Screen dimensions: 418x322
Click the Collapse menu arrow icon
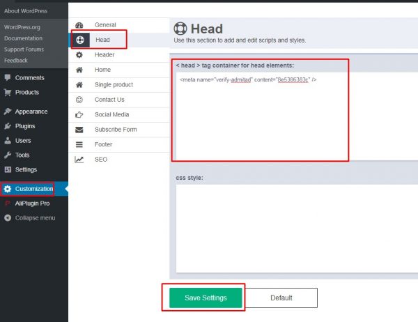pyautogui.click(x=8, y=218)
